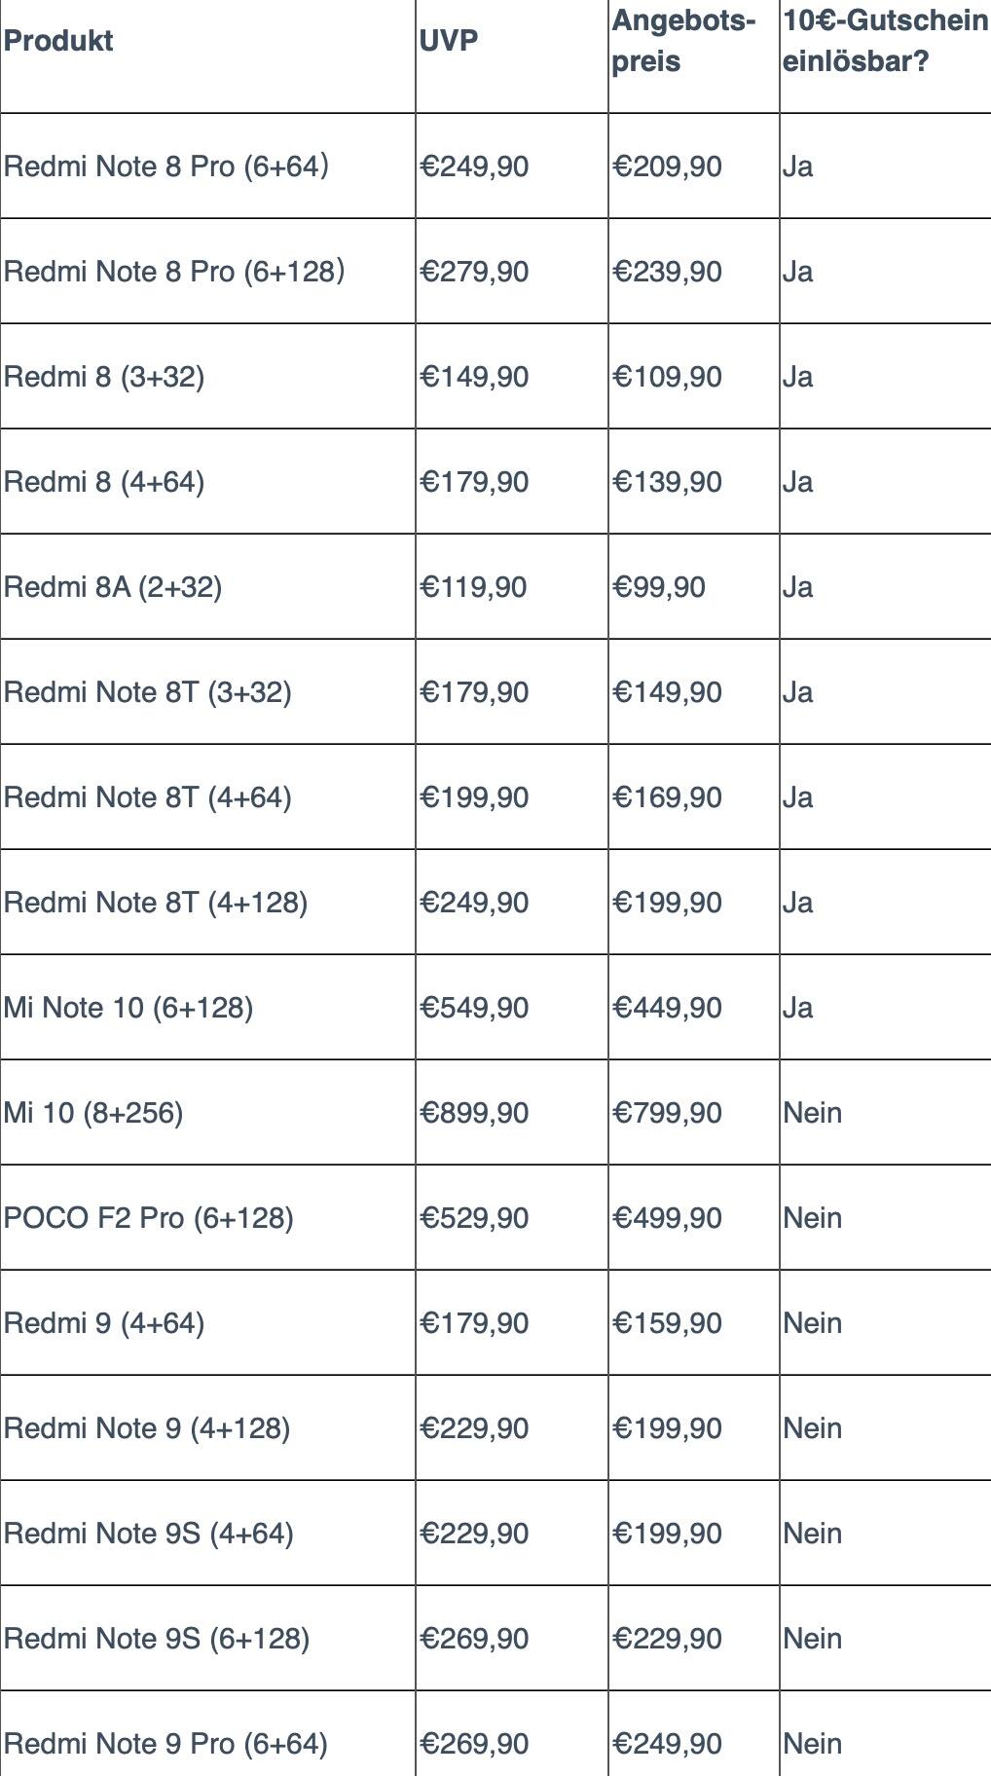The height and width of the screenshot is (1776, 991).
Task: Click the Mi 10 (8+256) product name
Action: (x=93, y=1113)
